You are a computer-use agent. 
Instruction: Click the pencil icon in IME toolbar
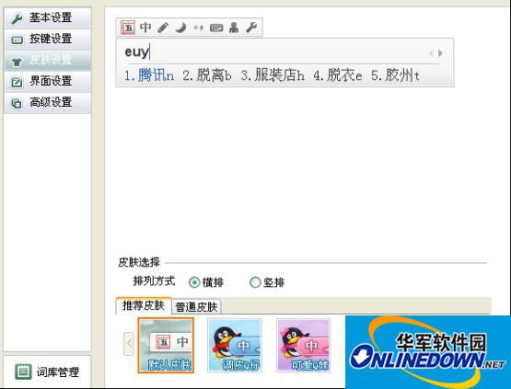coord(163,28)
